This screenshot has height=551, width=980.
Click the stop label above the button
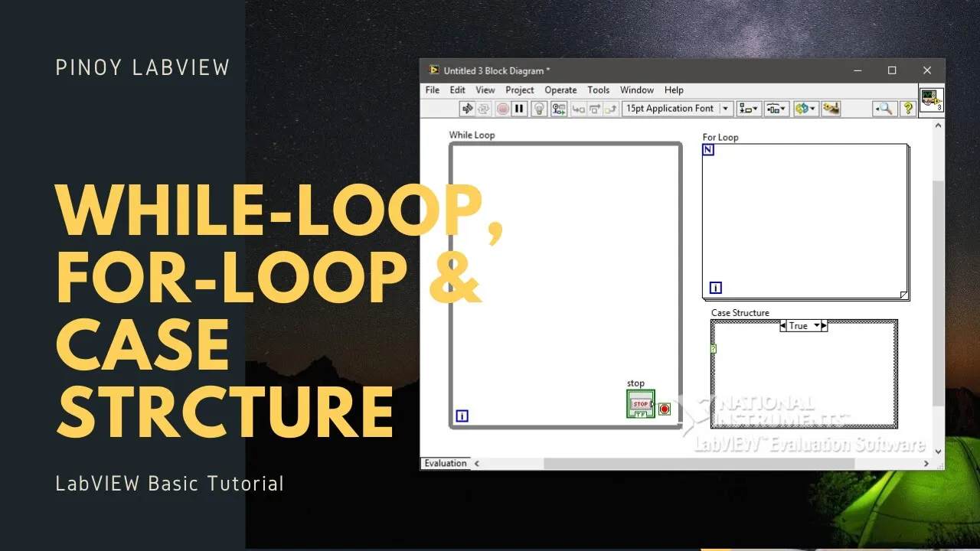tap(635, 383)
